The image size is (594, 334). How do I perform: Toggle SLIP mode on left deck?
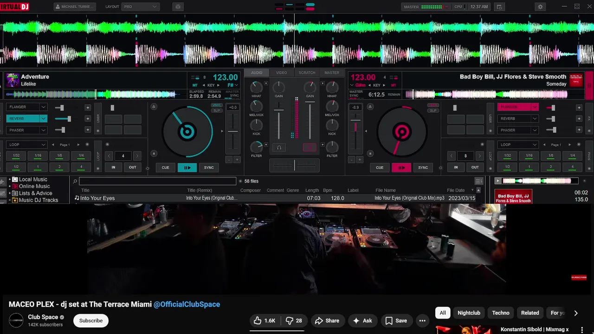tap(216, 110)
